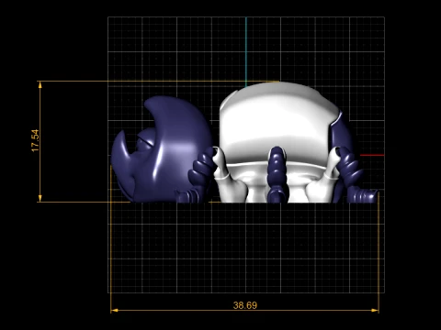The height and width of the screenshot is (330, 441).
Task: Select the purple center leg on the body
Action: (277, 174)
